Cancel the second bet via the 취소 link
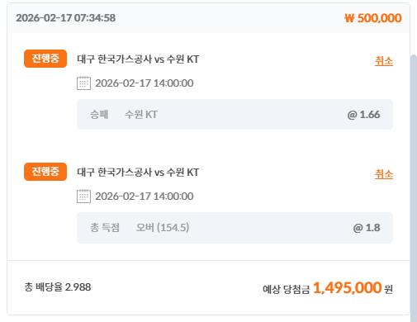Image resolution: width=417 pixels, height=322 pixels. 384,174
